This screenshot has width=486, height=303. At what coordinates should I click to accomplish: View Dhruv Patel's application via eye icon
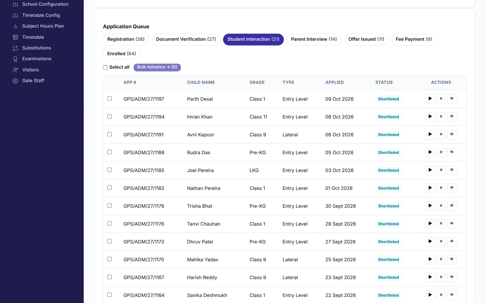coord(452,242)
